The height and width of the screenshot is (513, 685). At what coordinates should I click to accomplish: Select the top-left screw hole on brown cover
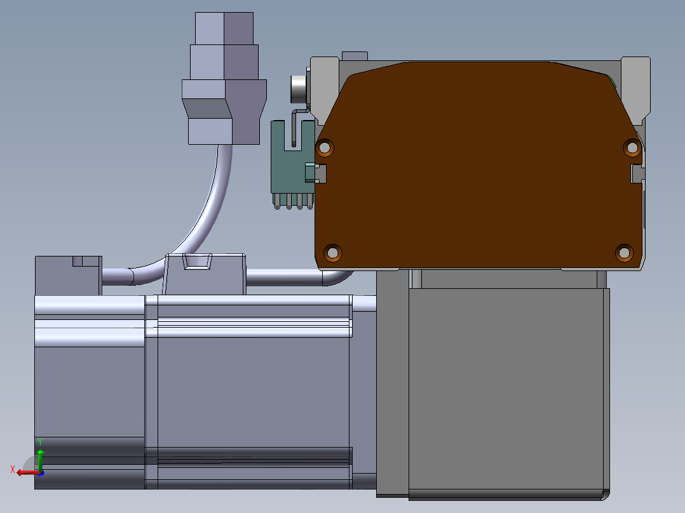325,148
